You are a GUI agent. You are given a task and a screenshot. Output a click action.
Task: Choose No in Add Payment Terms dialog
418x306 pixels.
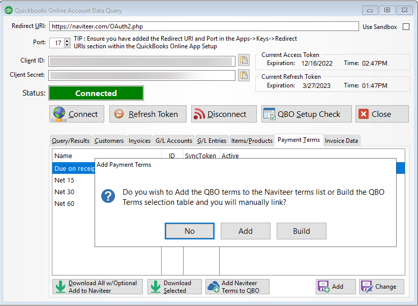pos(190,231)
